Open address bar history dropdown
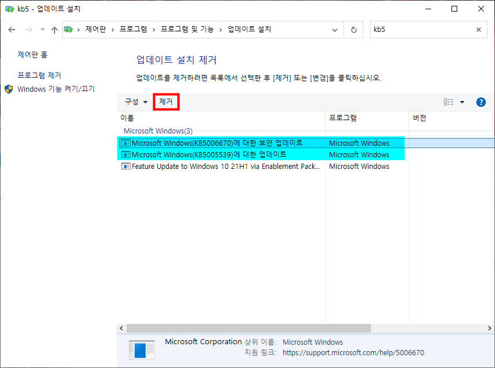 [x=335, y=30]
